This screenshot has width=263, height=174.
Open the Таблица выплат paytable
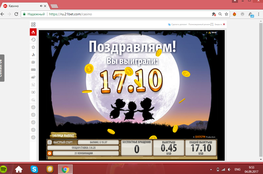63,135
